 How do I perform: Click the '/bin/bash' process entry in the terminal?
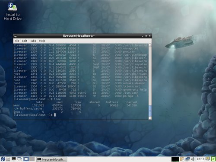coord(130,93)
